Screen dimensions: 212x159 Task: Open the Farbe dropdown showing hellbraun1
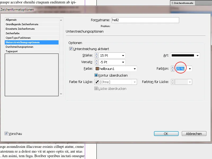[135, 69]
